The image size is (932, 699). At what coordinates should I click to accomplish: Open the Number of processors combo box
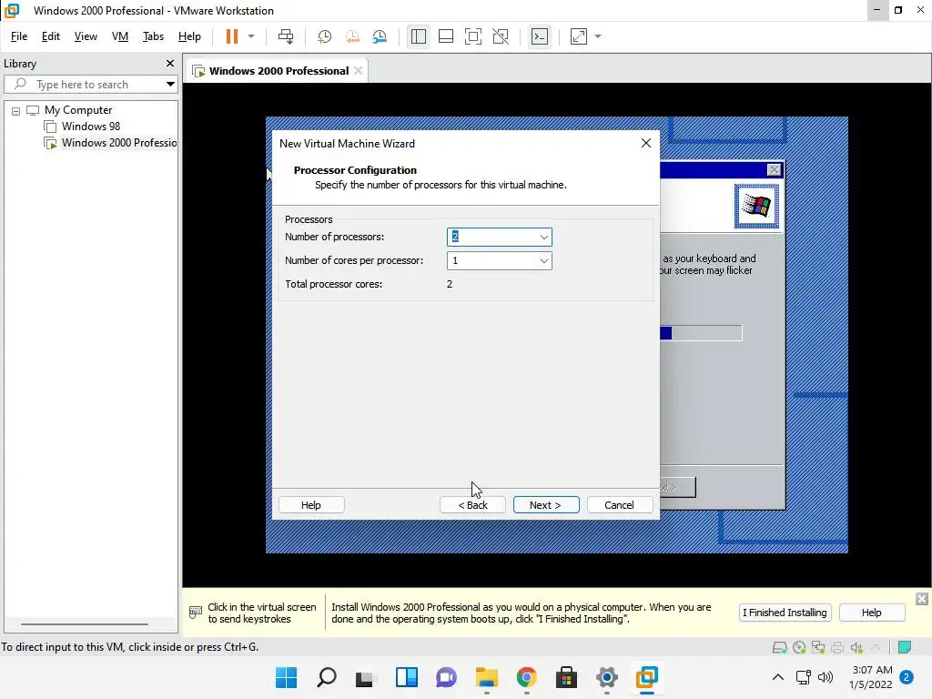[x=500, y=237]
